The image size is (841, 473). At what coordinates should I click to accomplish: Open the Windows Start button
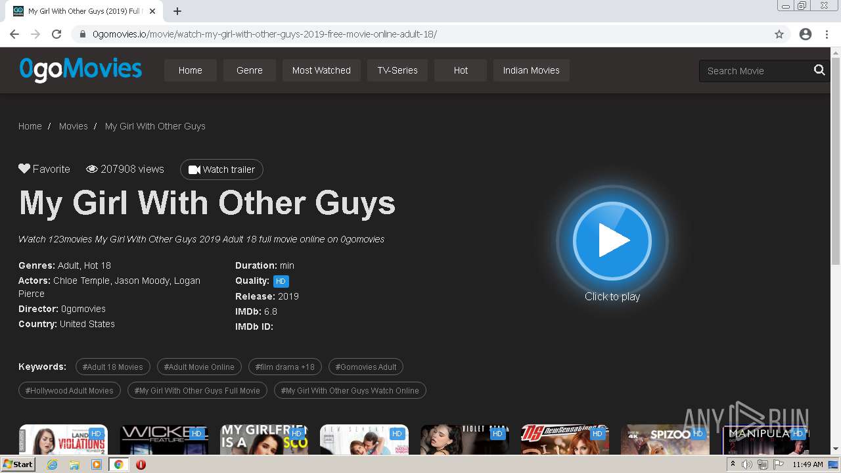tap(18, 464)
